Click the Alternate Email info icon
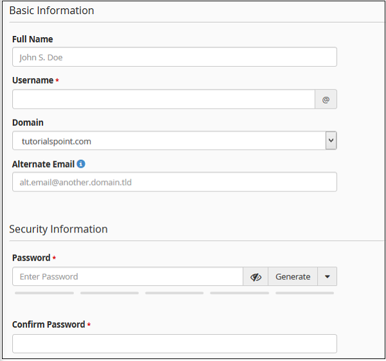The height and width of the screenshot is (361, 386). point(81,164)
